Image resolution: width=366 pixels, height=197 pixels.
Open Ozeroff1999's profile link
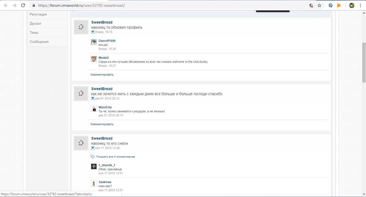tap(107, 41)
